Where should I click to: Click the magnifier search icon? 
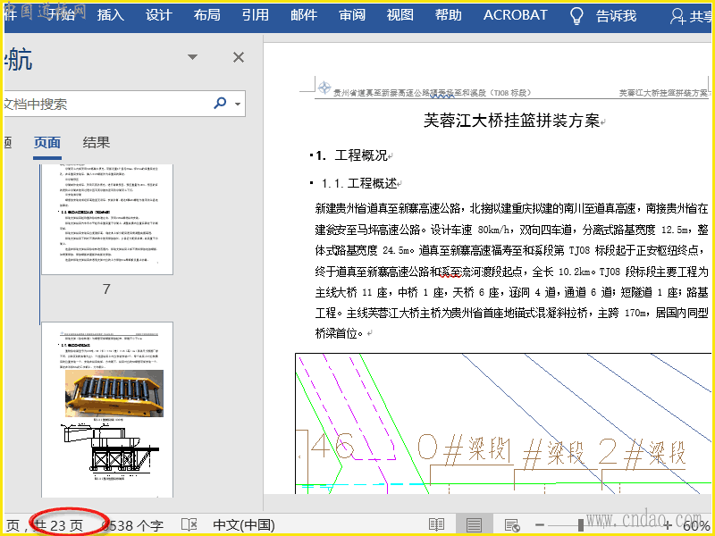click(x=220, y=103)
